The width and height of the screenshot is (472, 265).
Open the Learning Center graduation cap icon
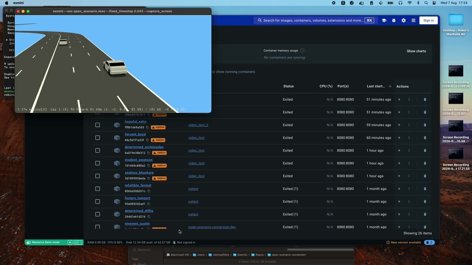[x=384, y=21]
